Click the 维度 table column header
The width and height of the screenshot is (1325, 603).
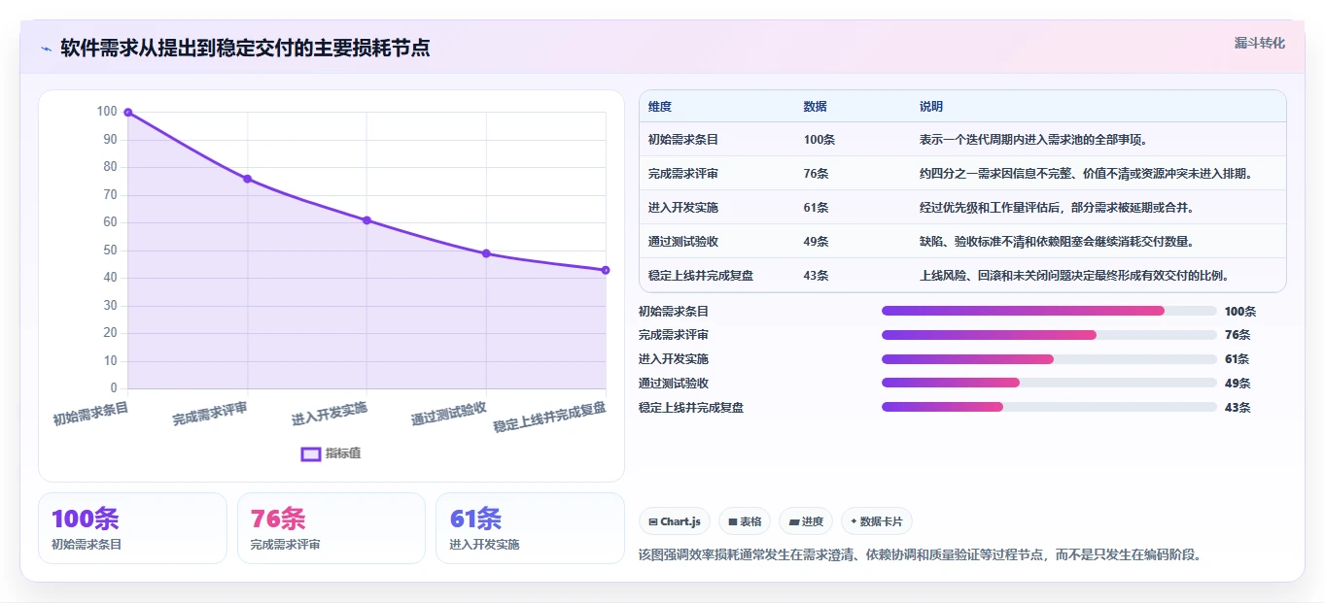(x=660, y=107)
